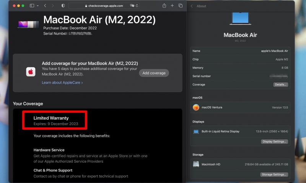Select the Chat & Phone Support heading
Screen dimensions: 306x183
pyautogui.click(x=53, y=170)
